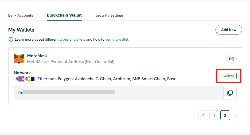Click the unlink wallet icon
The height and width of the screenshot is (135, 250).
[232, 59]
